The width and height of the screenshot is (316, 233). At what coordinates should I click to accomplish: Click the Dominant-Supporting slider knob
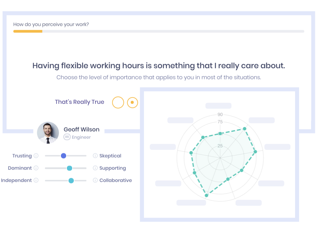point(69,168)
